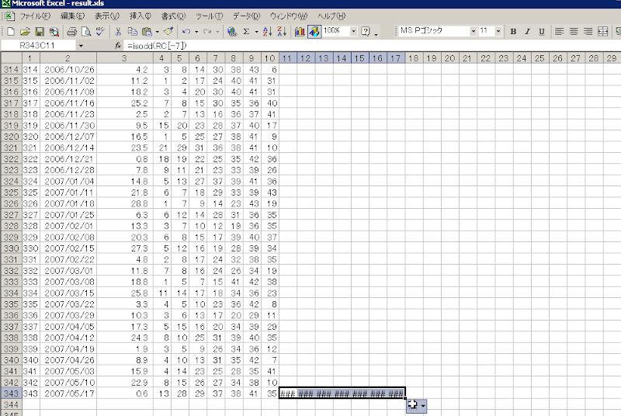Align cell text right
Viewport: 621px width, 416px height.
click(588, 31)
